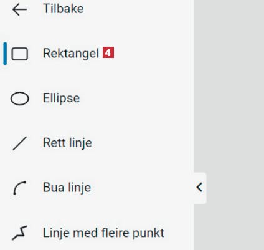Collapse the sidebar with the chevron
Screen dimensions: 264x250
click(199, 188)
